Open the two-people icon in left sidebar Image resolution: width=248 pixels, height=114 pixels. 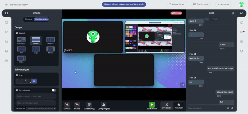[7, 42]
